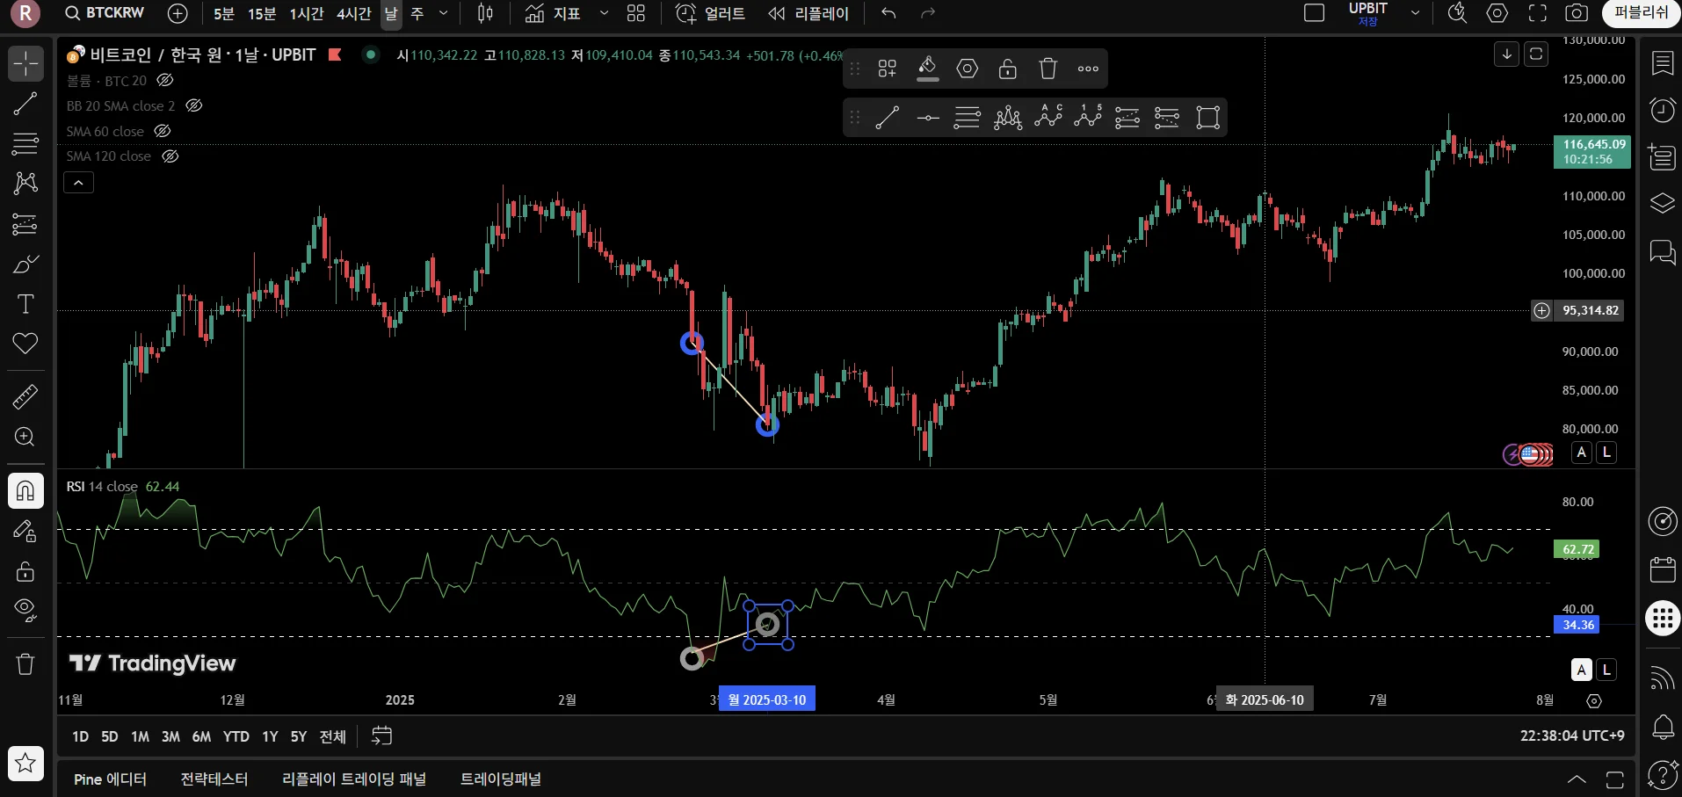Click the ruler measure tool
The height and width of the screenshot is (797, 1682).
[x=25, y=397]
